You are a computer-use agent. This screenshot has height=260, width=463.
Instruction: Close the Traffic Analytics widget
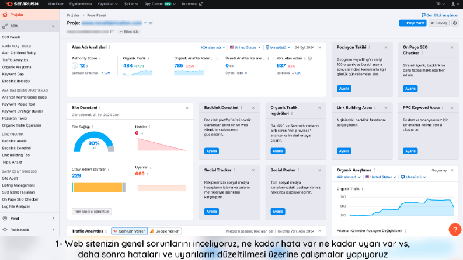(x=319, y=231)
